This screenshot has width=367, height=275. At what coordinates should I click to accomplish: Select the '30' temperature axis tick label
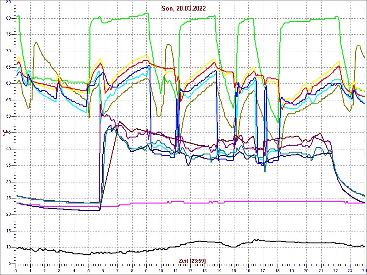tap(8, 182)
